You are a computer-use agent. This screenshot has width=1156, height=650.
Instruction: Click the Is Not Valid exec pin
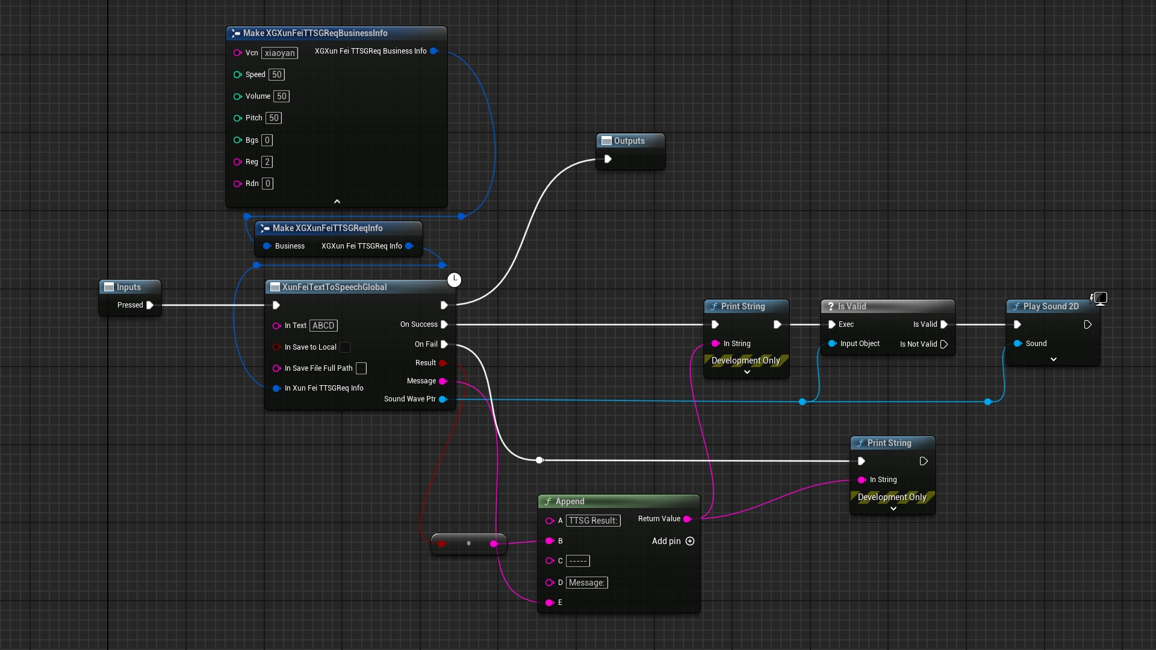click(x=944, y=344)
